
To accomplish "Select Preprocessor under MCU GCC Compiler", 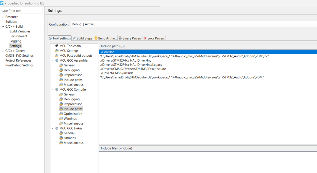I will pyautogui.click(x=71, y=104).
